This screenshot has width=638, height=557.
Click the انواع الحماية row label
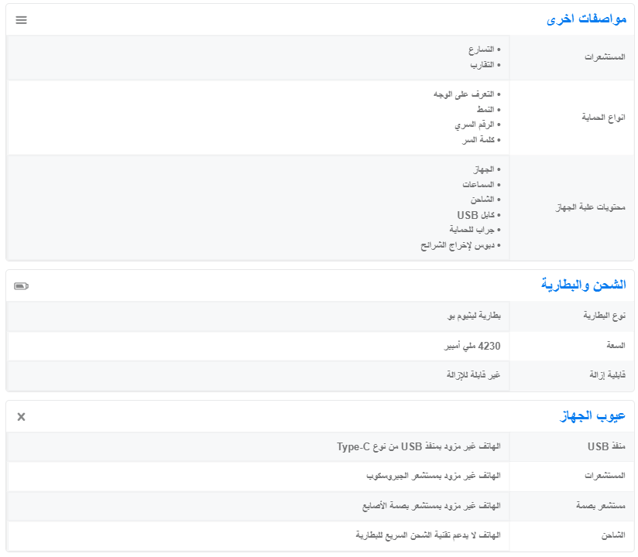pyautogui.click(x=603, y=118)
